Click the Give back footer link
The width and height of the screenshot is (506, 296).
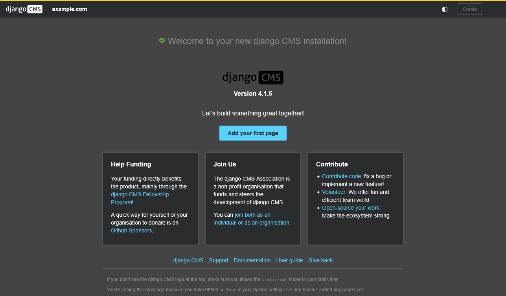coord(320,260)
